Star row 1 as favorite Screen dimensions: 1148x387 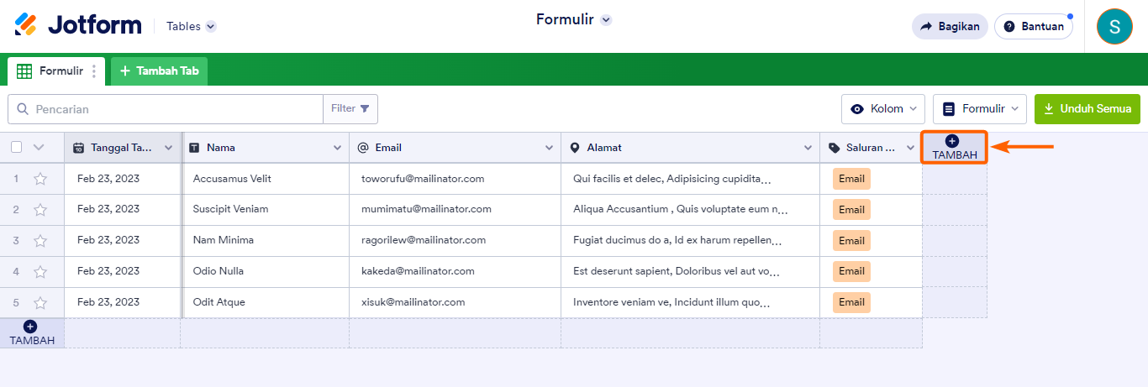(x=40, y=179)
